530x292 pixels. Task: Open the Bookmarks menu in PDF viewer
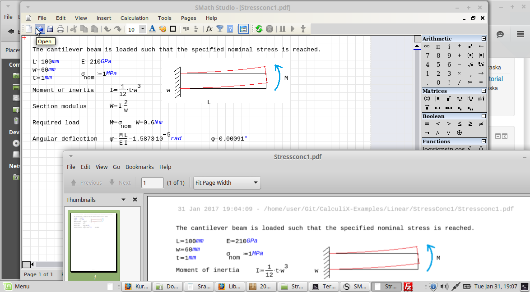(139, 167)
